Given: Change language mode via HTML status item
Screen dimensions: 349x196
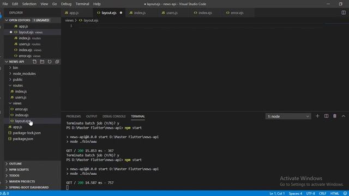Looking at the screenshot, I should coord(334,193).
